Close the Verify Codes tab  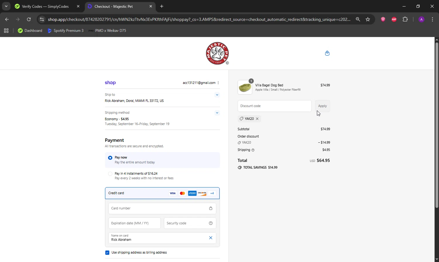(78, 6)
